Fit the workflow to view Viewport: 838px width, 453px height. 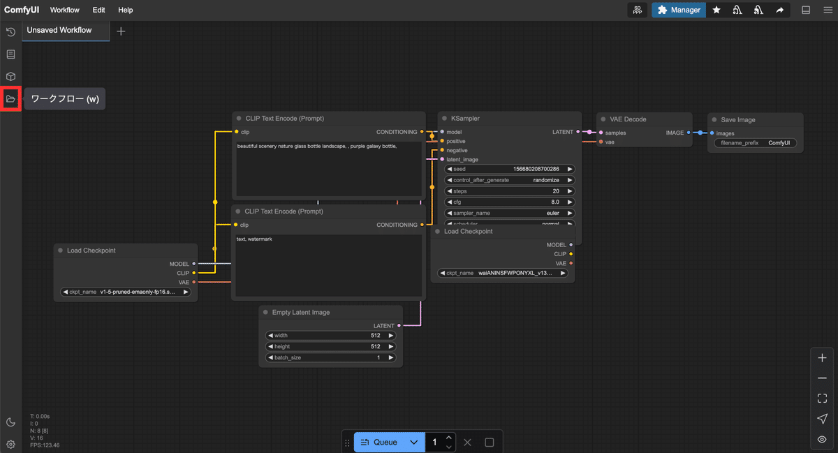point(822,399)
